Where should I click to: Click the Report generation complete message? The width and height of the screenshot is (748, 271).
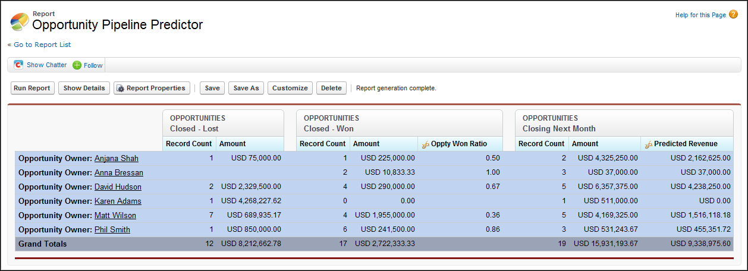click(x=396, y=89)
